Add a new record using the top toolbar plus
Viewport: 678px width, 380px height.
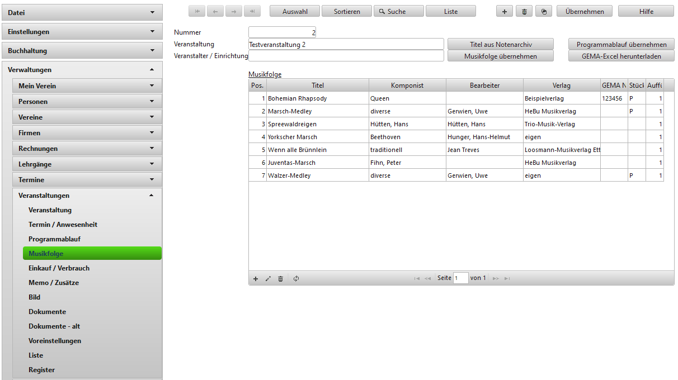(505, 11)
